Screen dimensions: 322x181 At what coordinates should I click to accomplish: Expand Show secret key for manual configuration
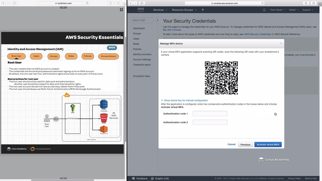186,100
